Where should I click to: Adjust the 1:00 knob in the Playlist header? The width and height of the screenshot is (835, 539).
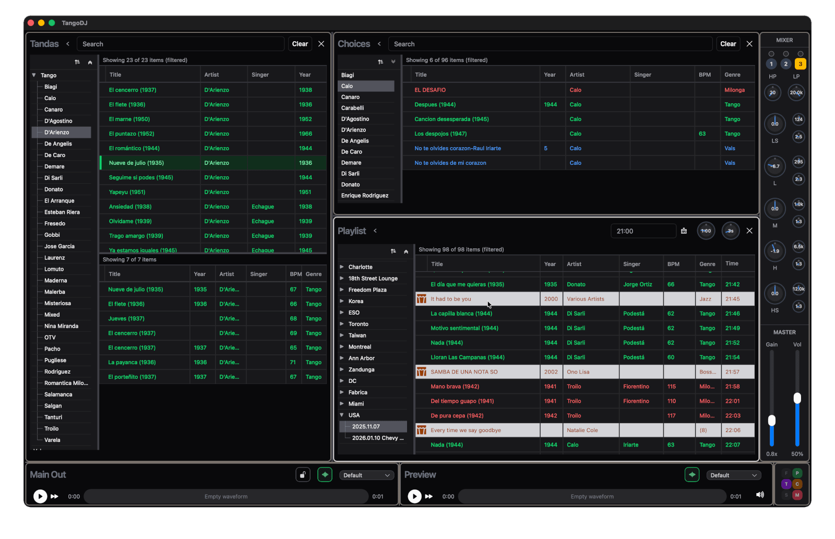click(x=706, y=230)
